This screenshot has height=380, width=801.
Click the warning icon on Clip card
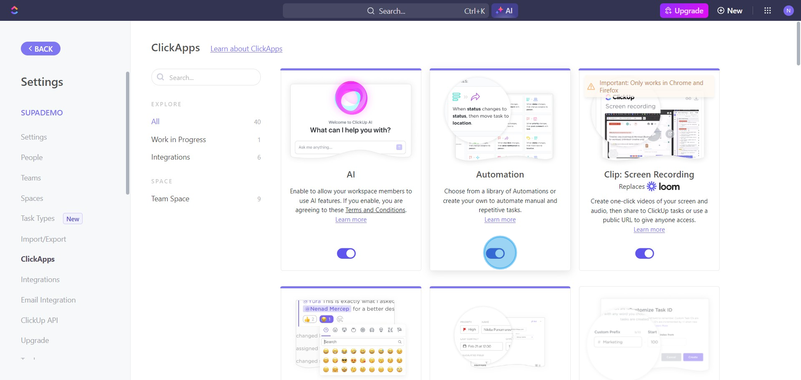591,87
